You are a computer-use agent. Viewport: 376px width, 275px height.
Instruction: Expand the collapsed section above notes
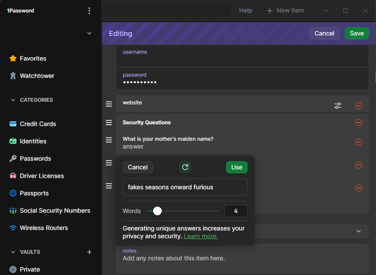358,231
